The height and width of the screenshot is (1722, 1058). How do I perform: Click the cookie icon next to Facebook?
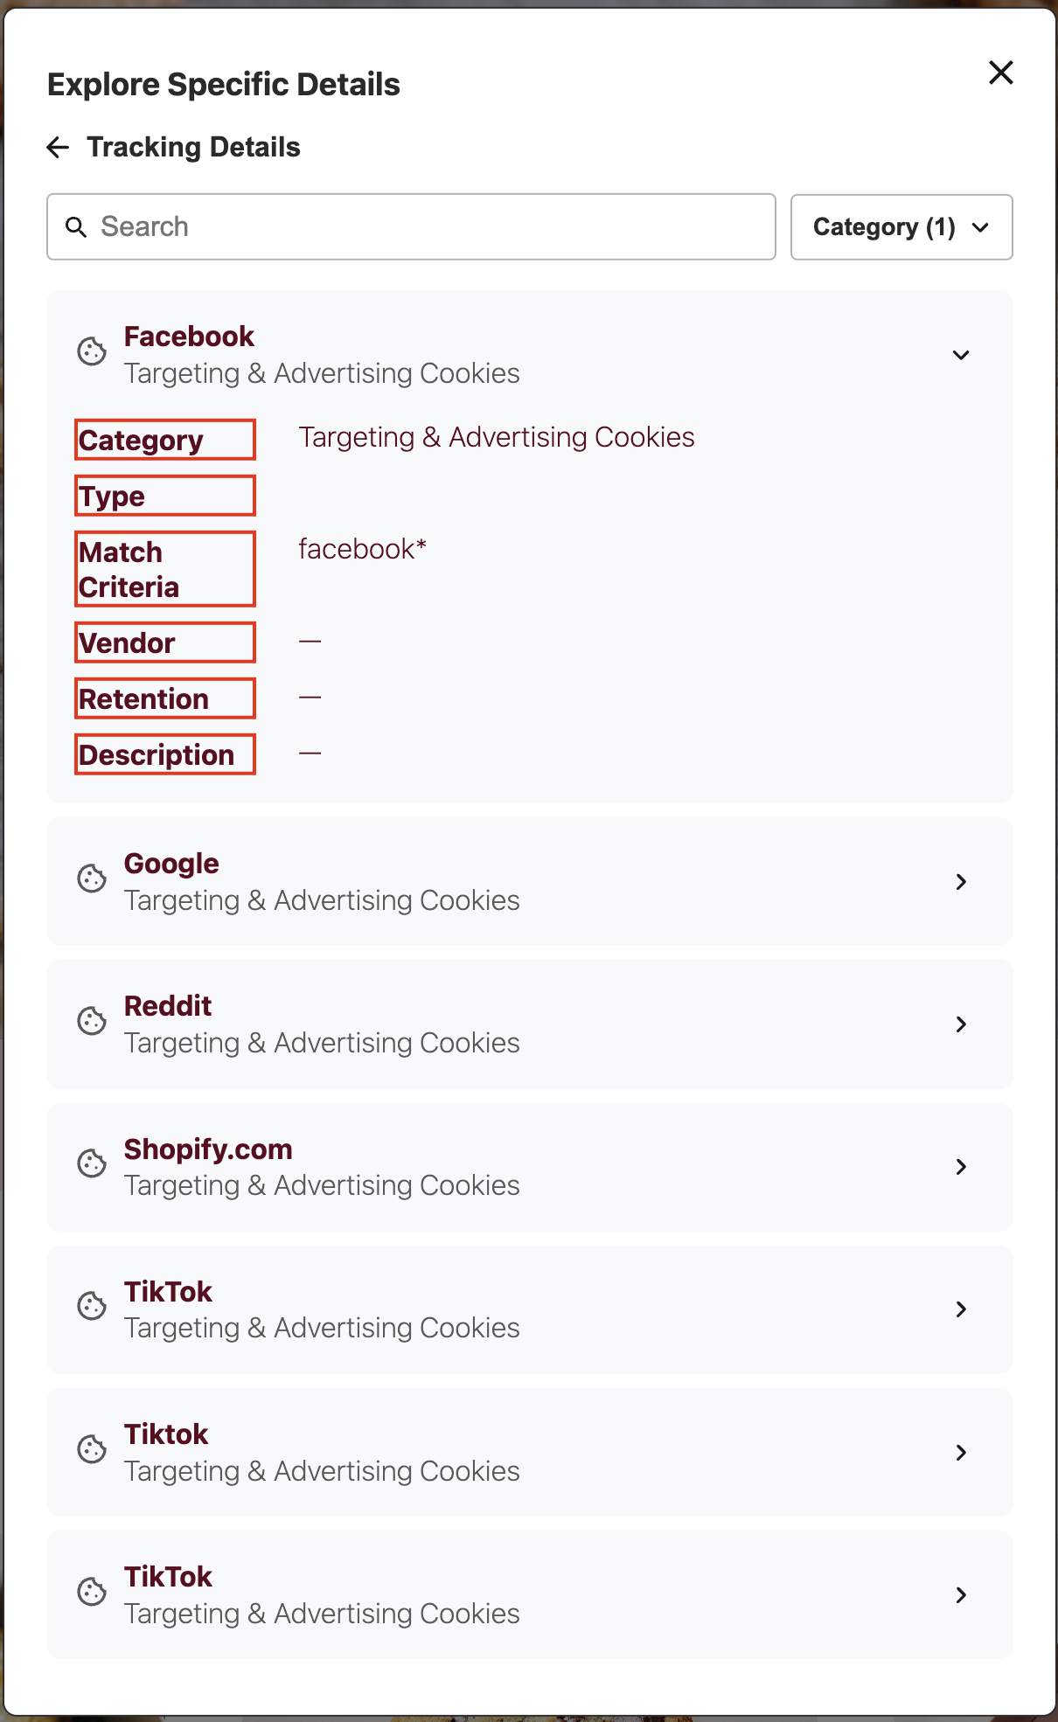click(92, 352)
